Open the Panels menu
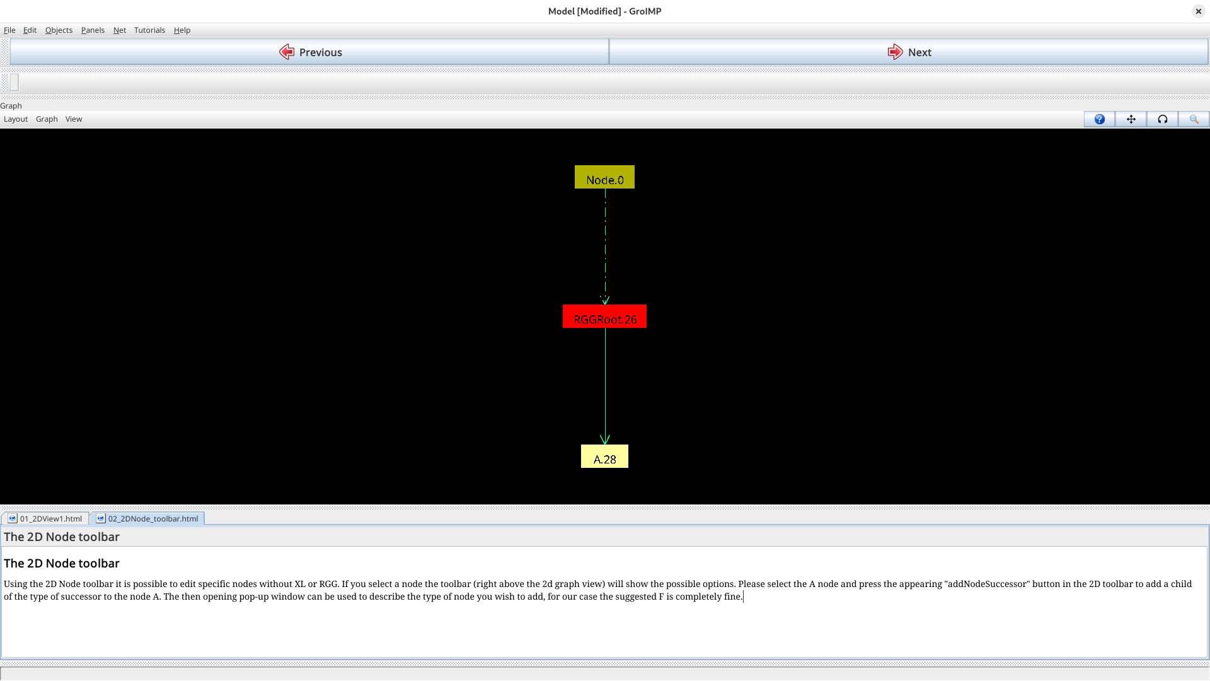 93,30
